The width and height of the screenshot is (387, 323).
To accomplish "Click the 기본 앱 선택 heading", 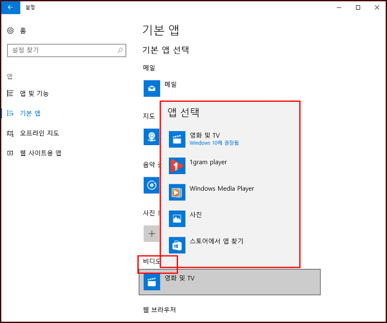I will coord(166,50).
